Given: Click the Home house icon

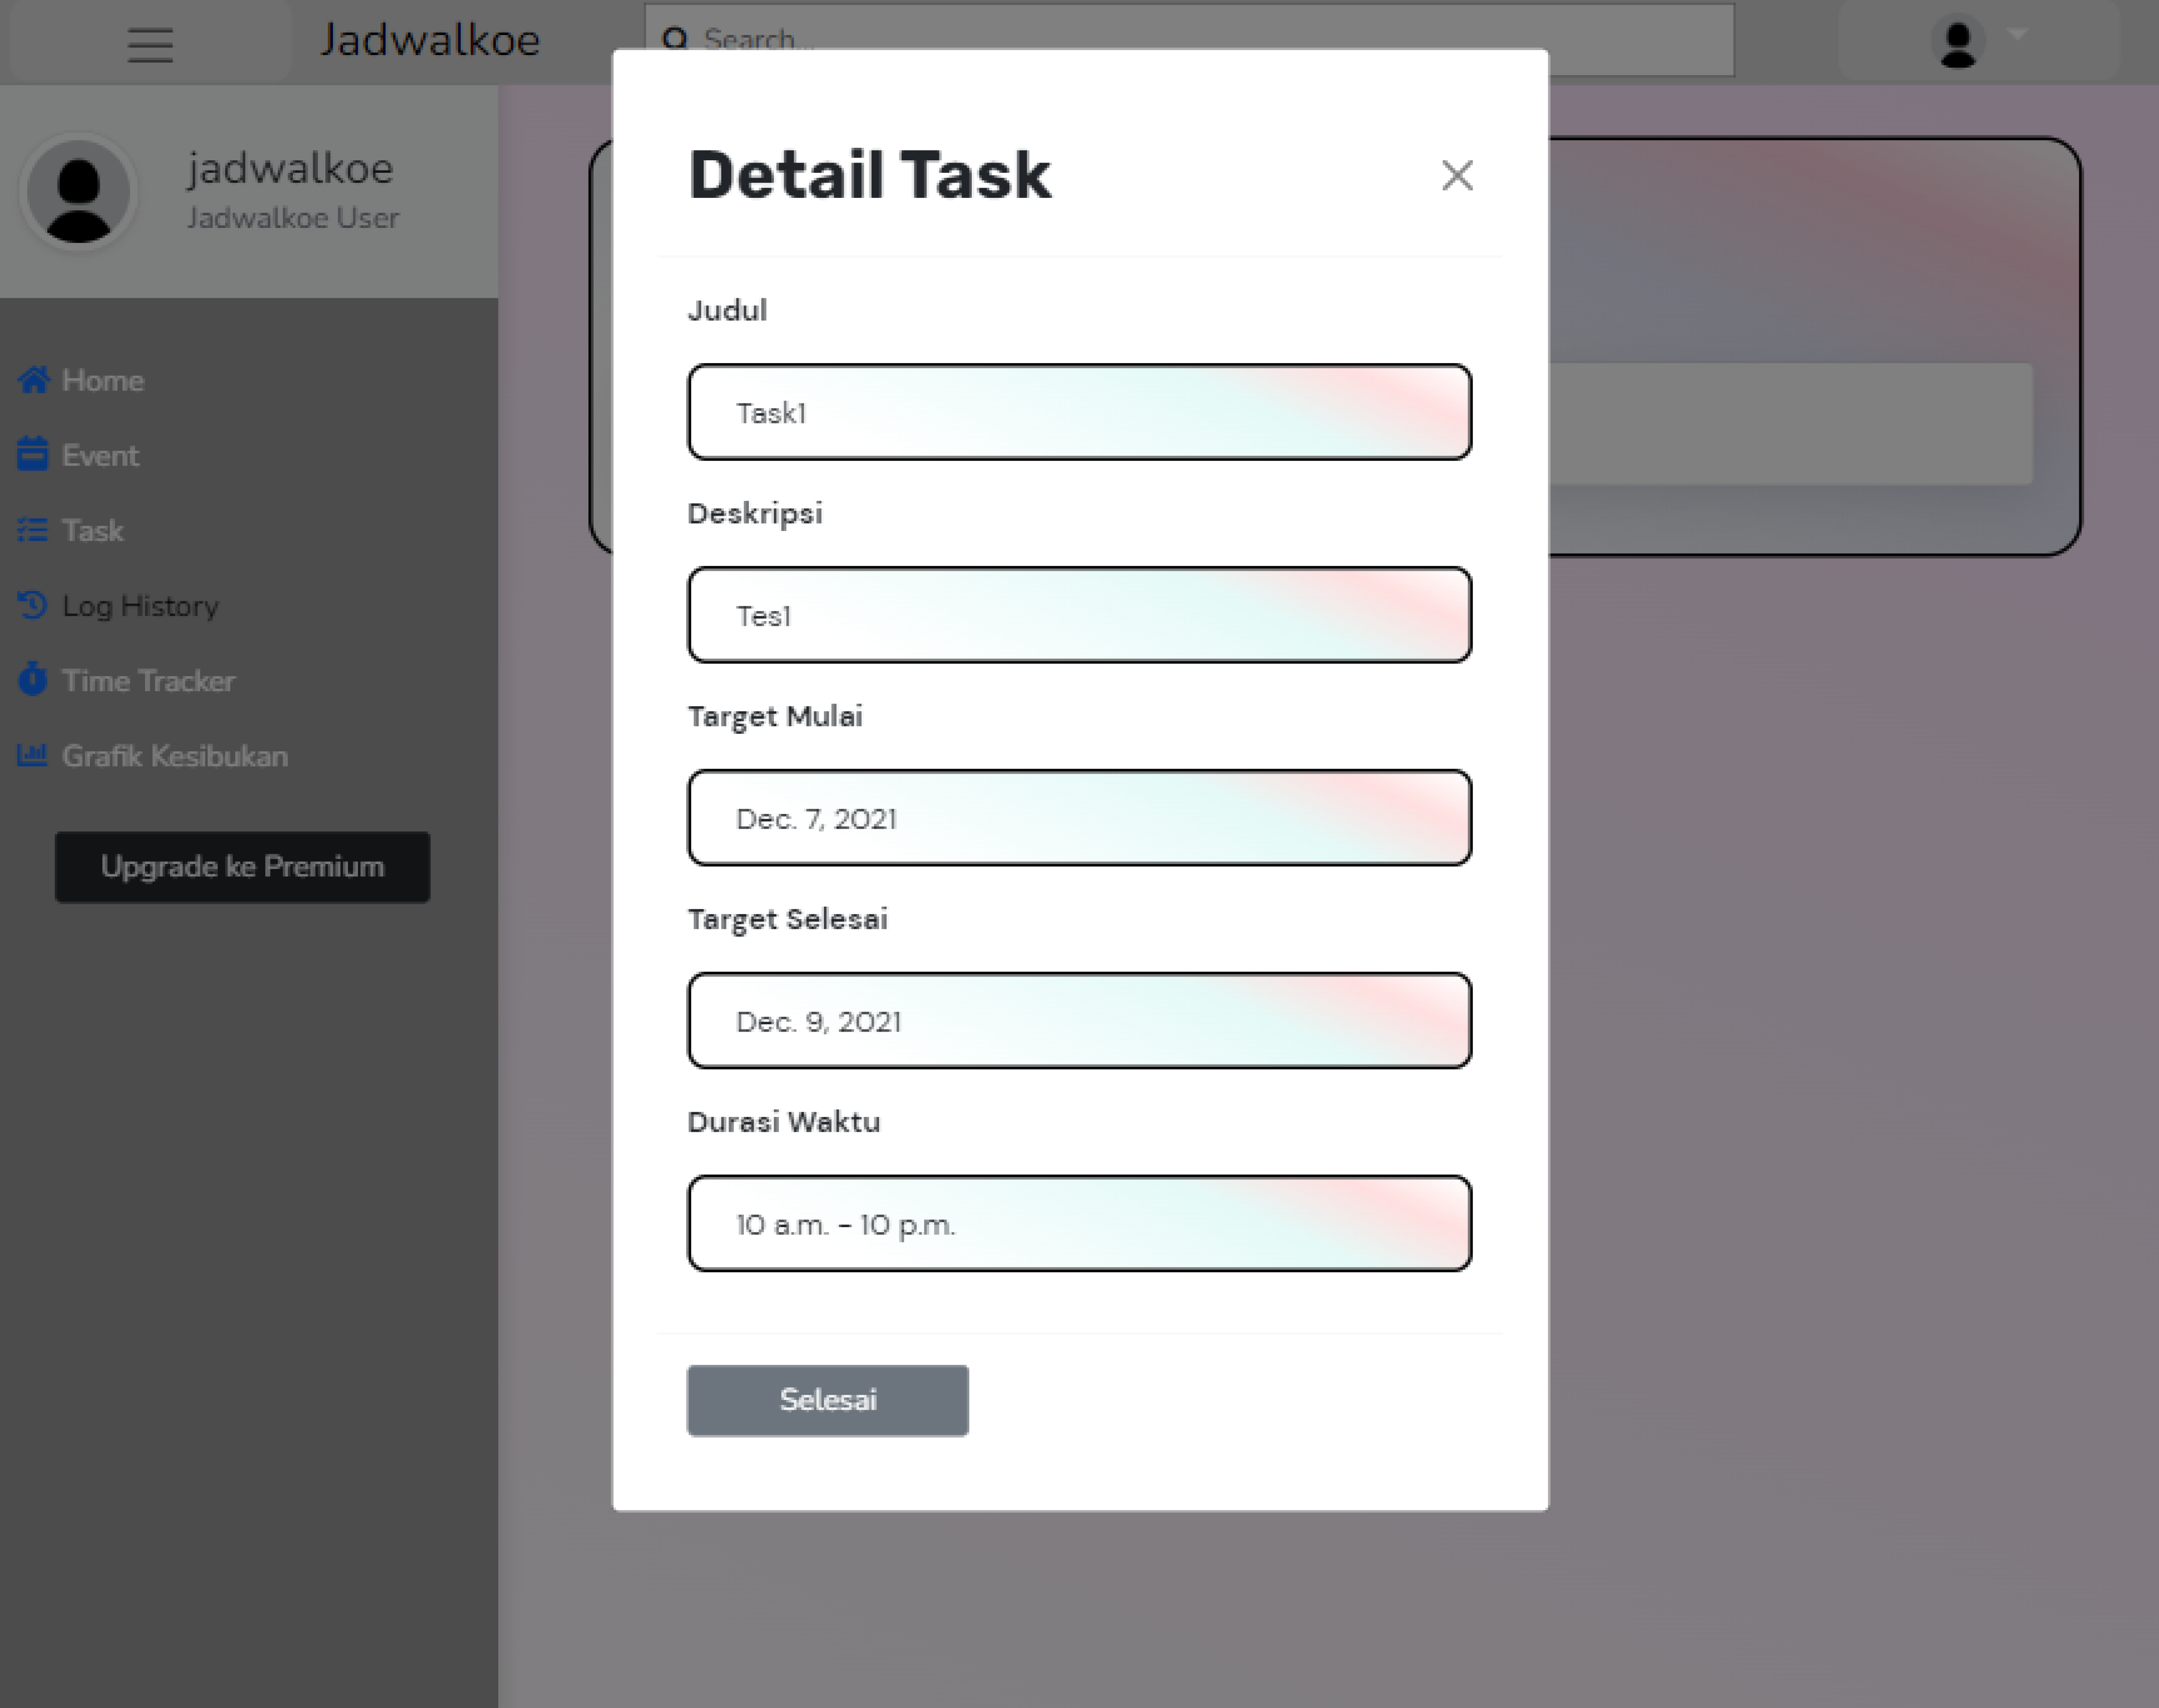Looking at the screenshot, I should pyautogui.click(x=33, y=380).
